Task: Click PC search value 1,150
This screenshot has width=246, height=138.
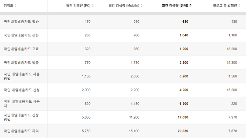Action: (86, 76)
